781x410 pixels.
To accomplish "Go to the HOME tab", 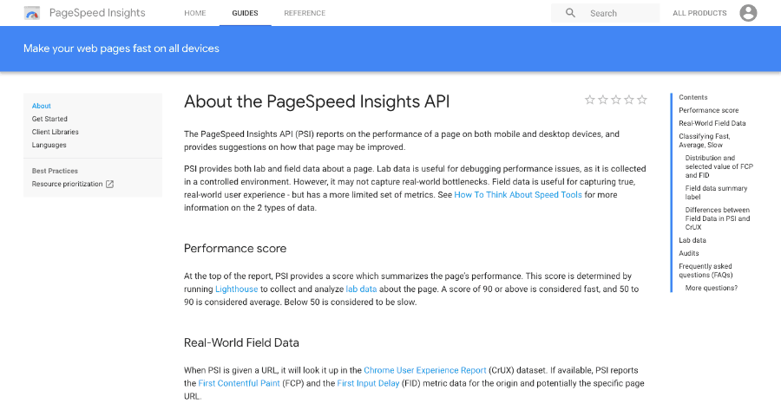I will [x=194, y=13].
